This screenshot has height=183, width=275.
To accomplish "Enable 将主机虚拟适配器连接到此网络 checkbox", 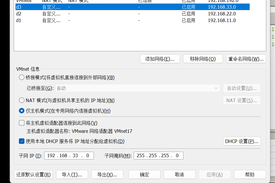I will 22,123.
